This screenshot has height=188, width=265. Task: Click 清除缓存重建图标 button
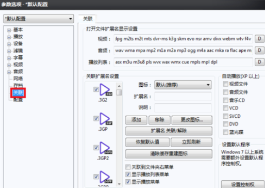click(x=169, y=154)
